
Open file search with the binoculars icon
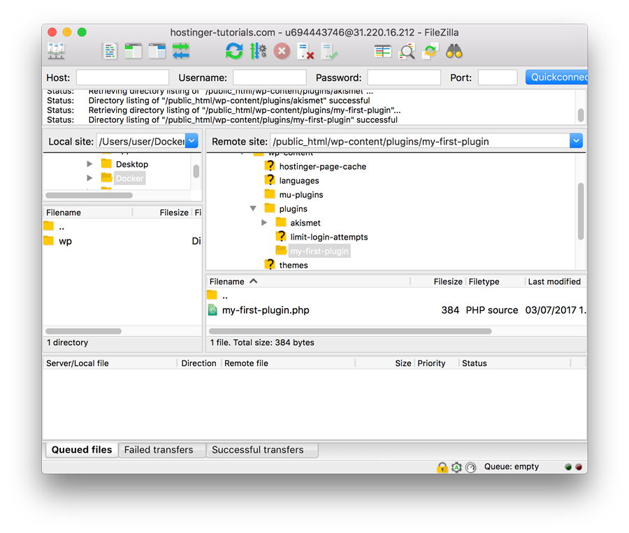[x=454, y=51]
